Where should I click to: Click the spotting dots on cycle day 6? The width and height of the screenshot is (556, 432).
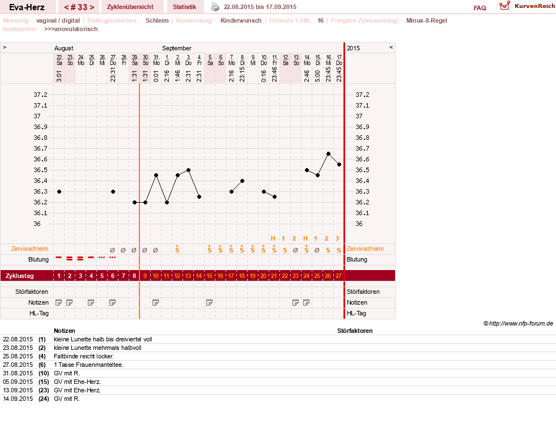pos(112,258)
